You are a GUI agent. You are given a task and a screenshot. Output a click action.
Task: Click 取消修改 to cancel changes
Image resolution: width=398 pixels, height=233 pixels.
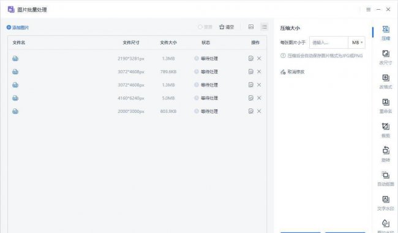tap(293, 72)
